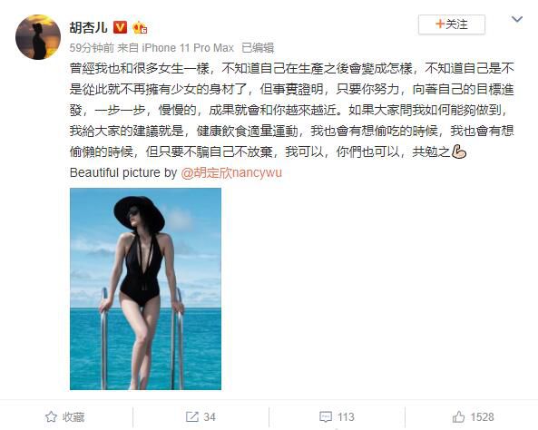
Task: Click the star favorite icon
Action: coord(51,417)
